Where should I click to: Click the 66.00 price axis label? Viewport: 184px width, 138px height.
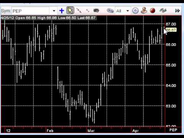coord(171,44)
